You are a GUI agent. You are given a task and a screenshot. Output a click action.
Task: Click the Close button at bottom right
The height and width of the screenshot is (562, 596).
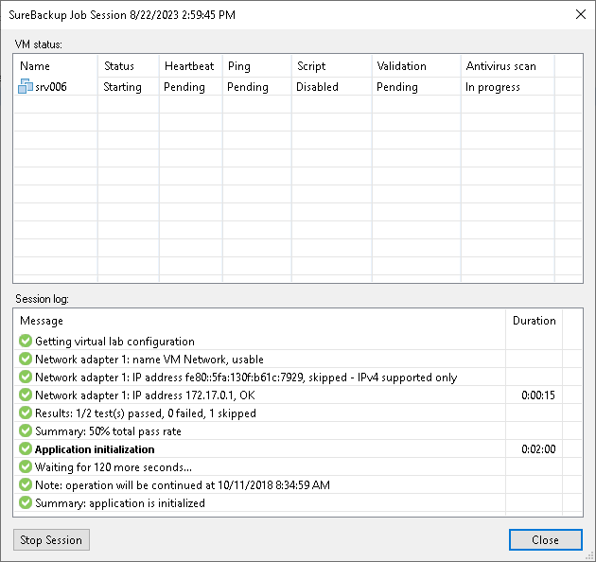(546, 539)
